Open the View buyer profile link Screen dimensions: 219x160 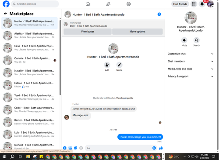coord(125,98)
